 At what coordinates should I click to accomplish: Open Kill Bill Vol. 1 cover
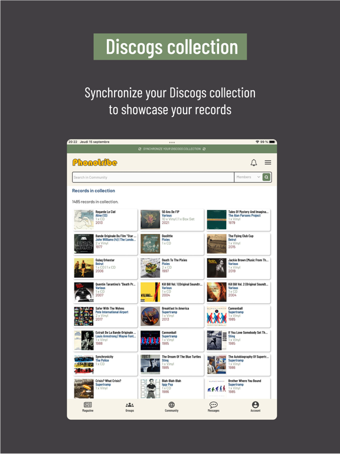click(x=150, y=292)
